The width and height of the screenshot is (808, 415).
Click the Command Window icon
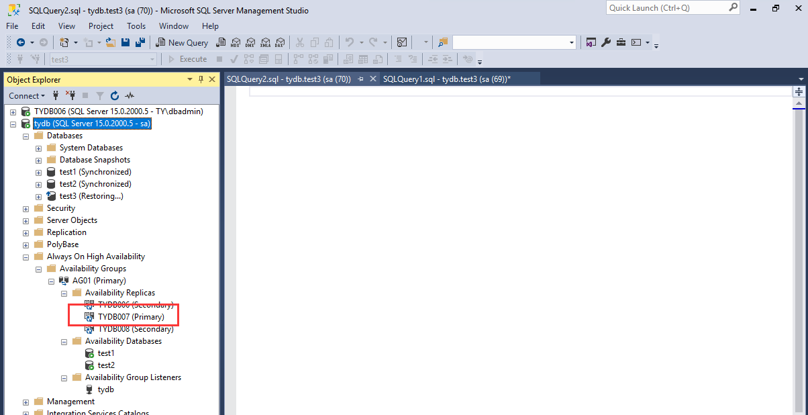click(636, 42)
